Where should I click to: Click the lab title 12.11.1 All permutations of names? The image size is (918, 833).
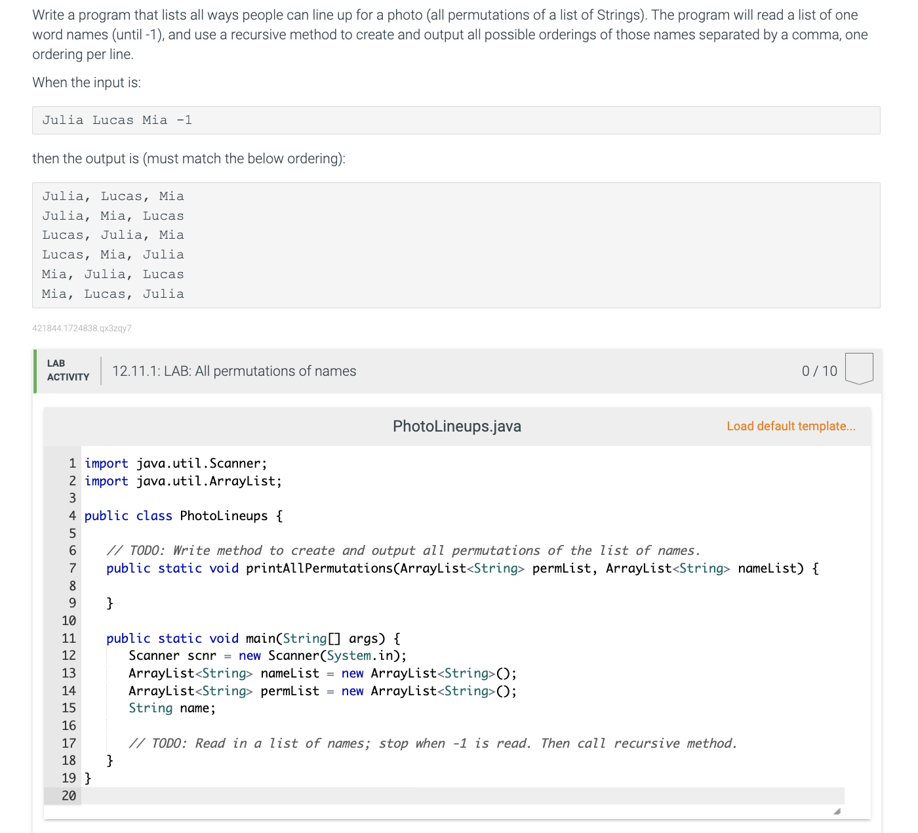(x=234, y=371)
